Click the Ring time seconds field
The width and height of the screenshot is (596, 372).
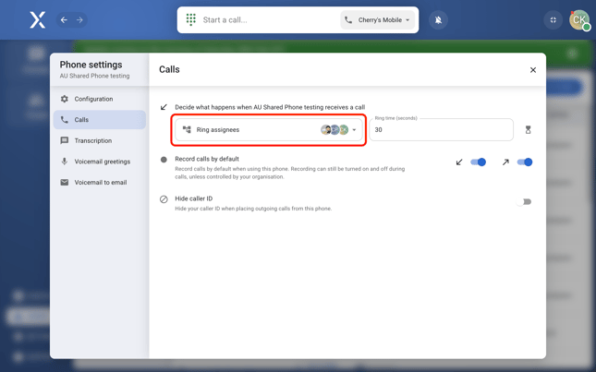pos(441,130)
